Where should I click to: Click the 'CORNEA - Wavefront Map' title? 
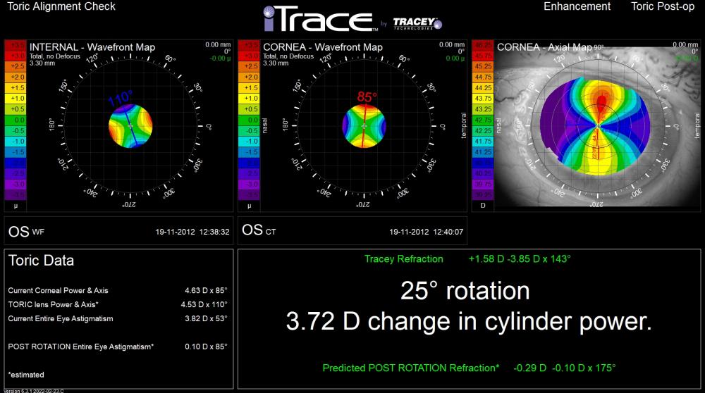point(323,47)
